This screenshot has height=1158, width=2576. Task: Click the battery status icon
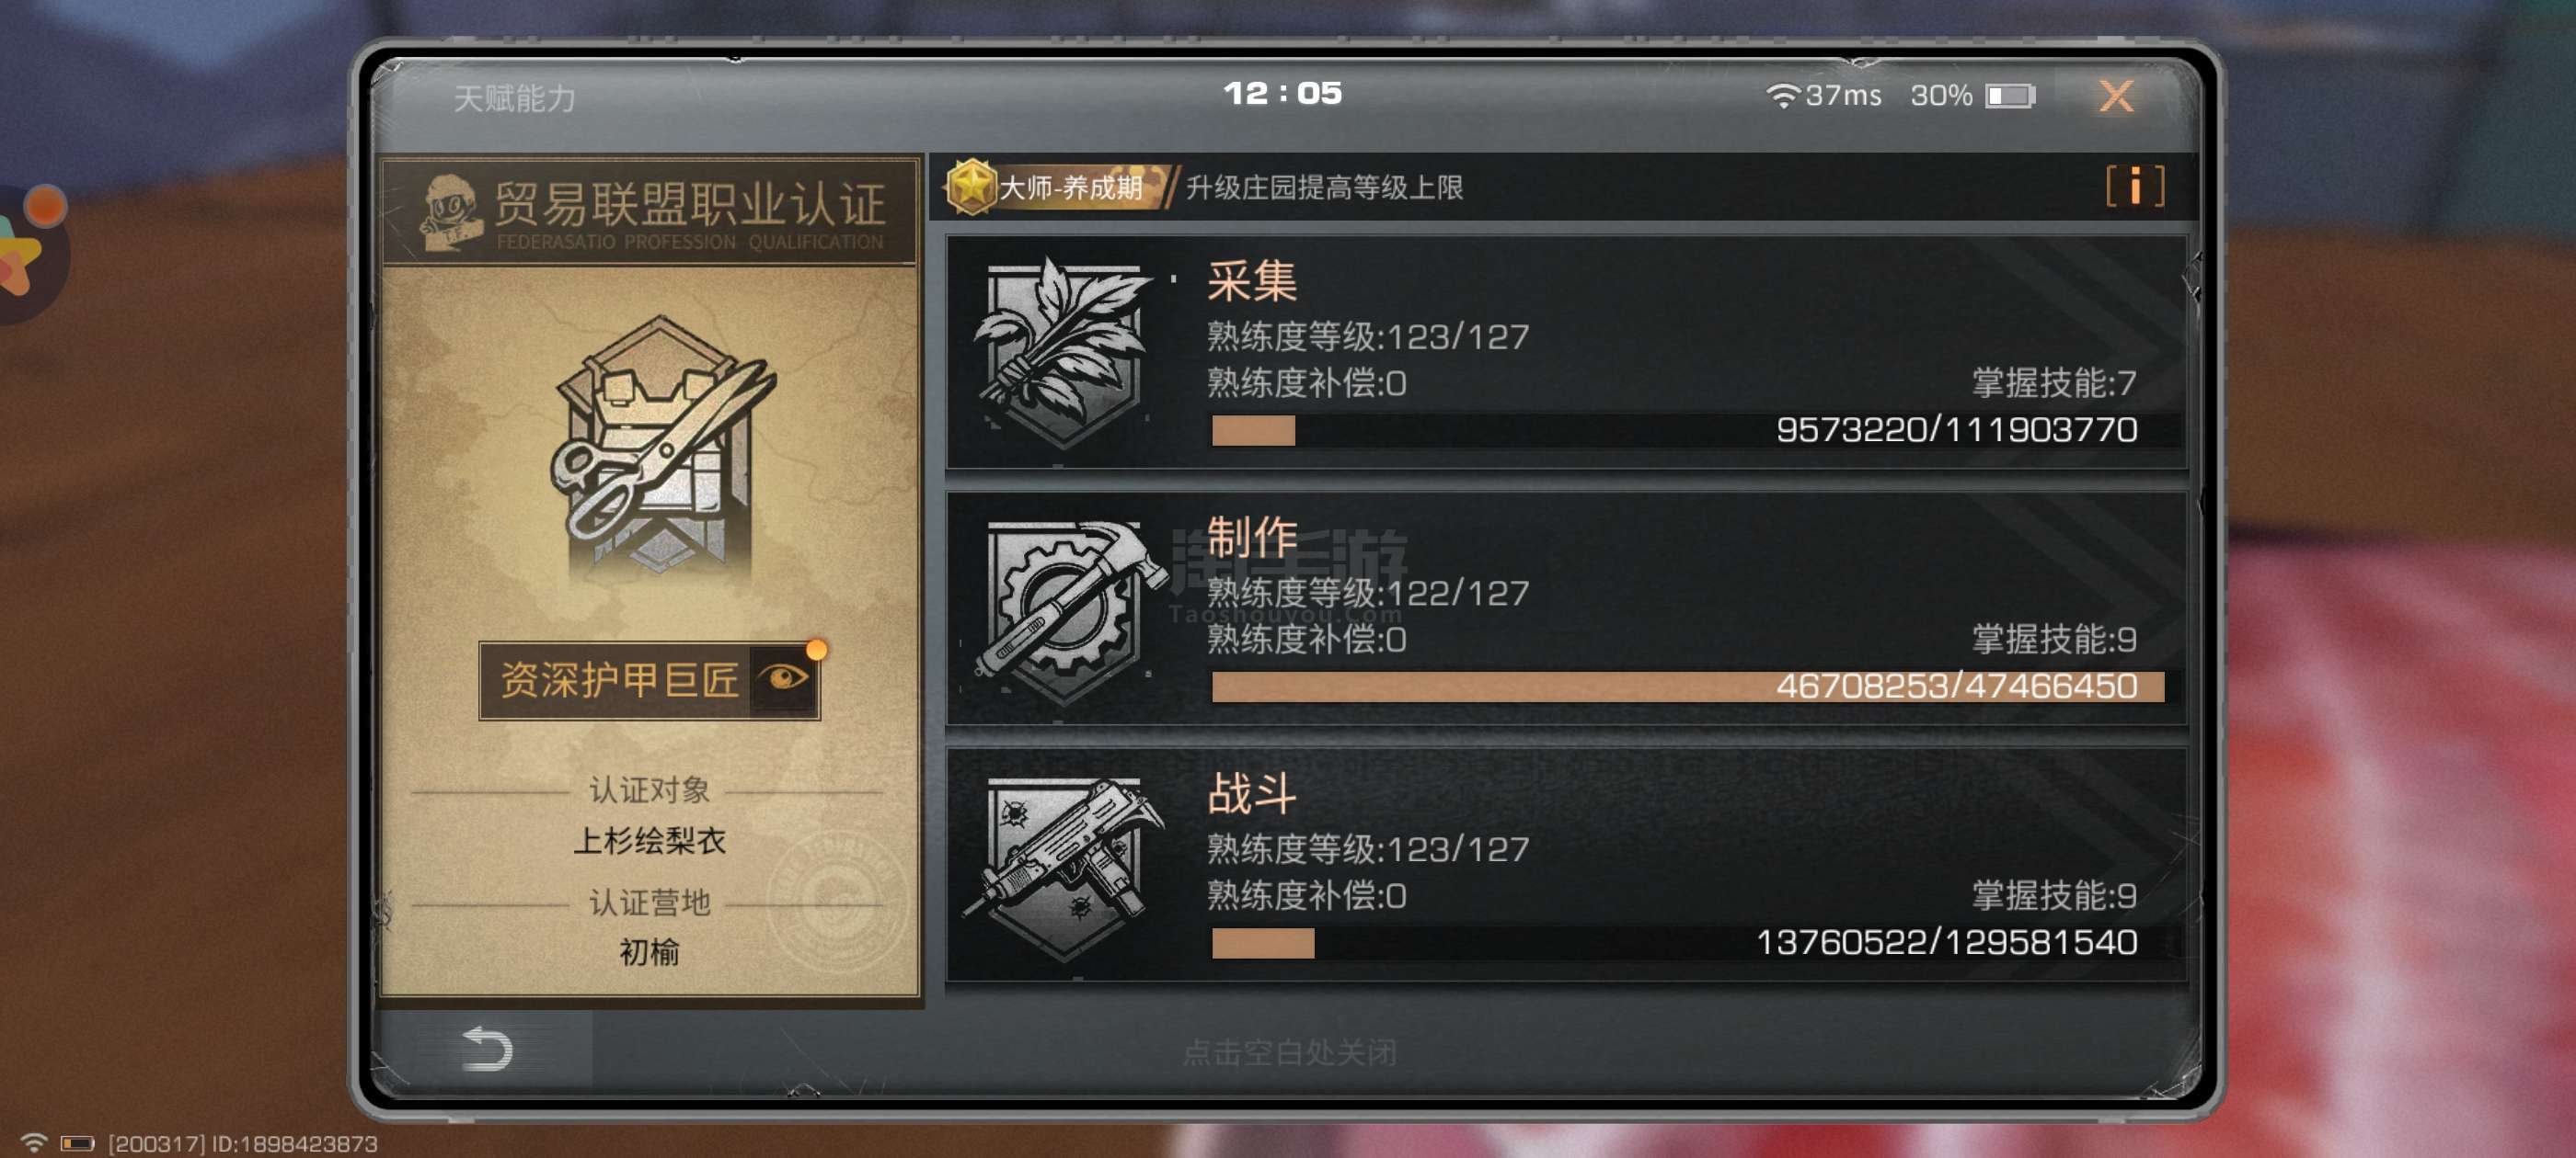(2010, 96)
